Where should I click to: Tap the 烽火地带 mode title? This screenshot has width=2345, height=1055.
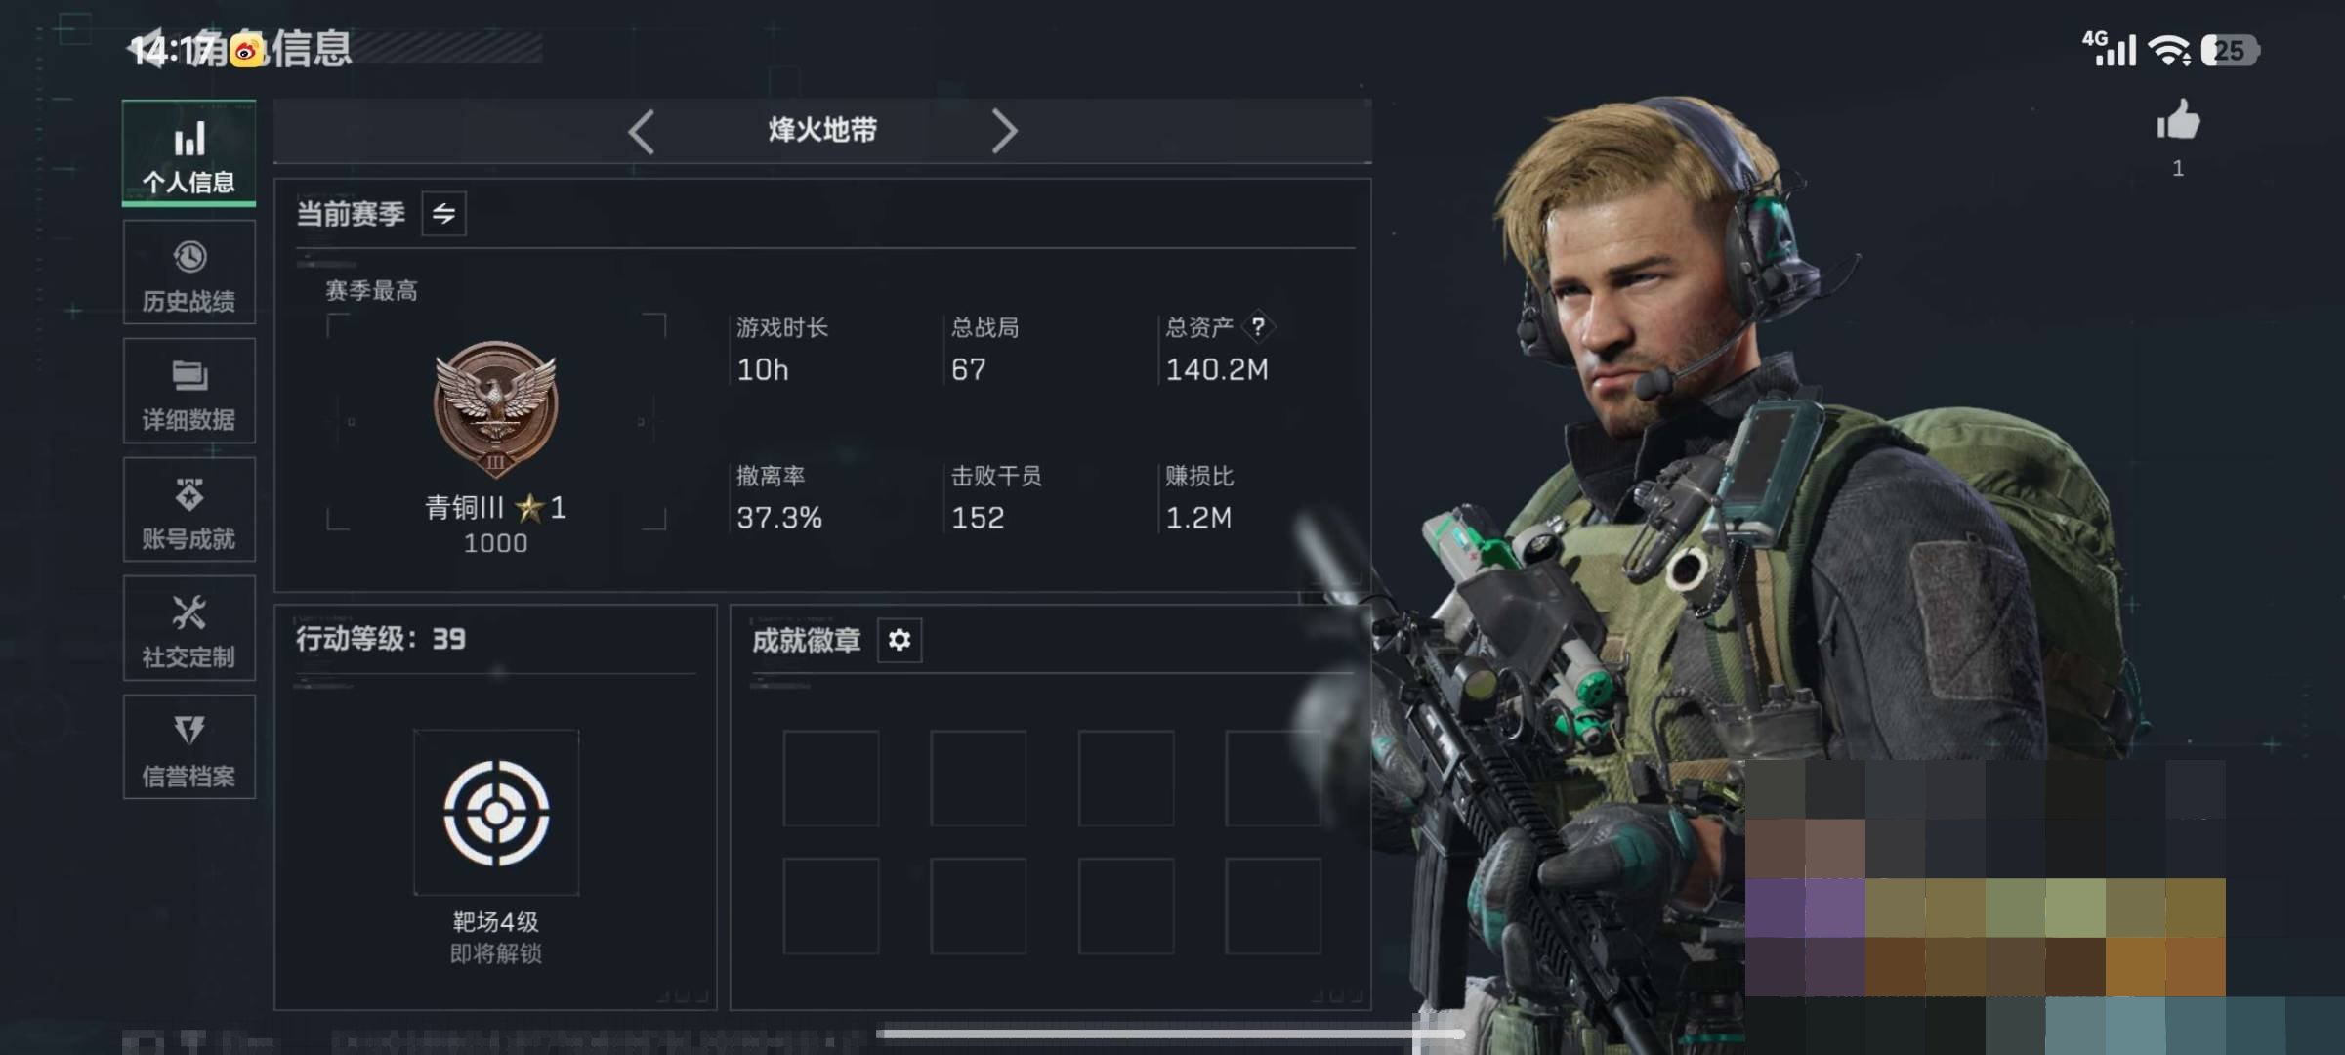click(x=822, y=130)
